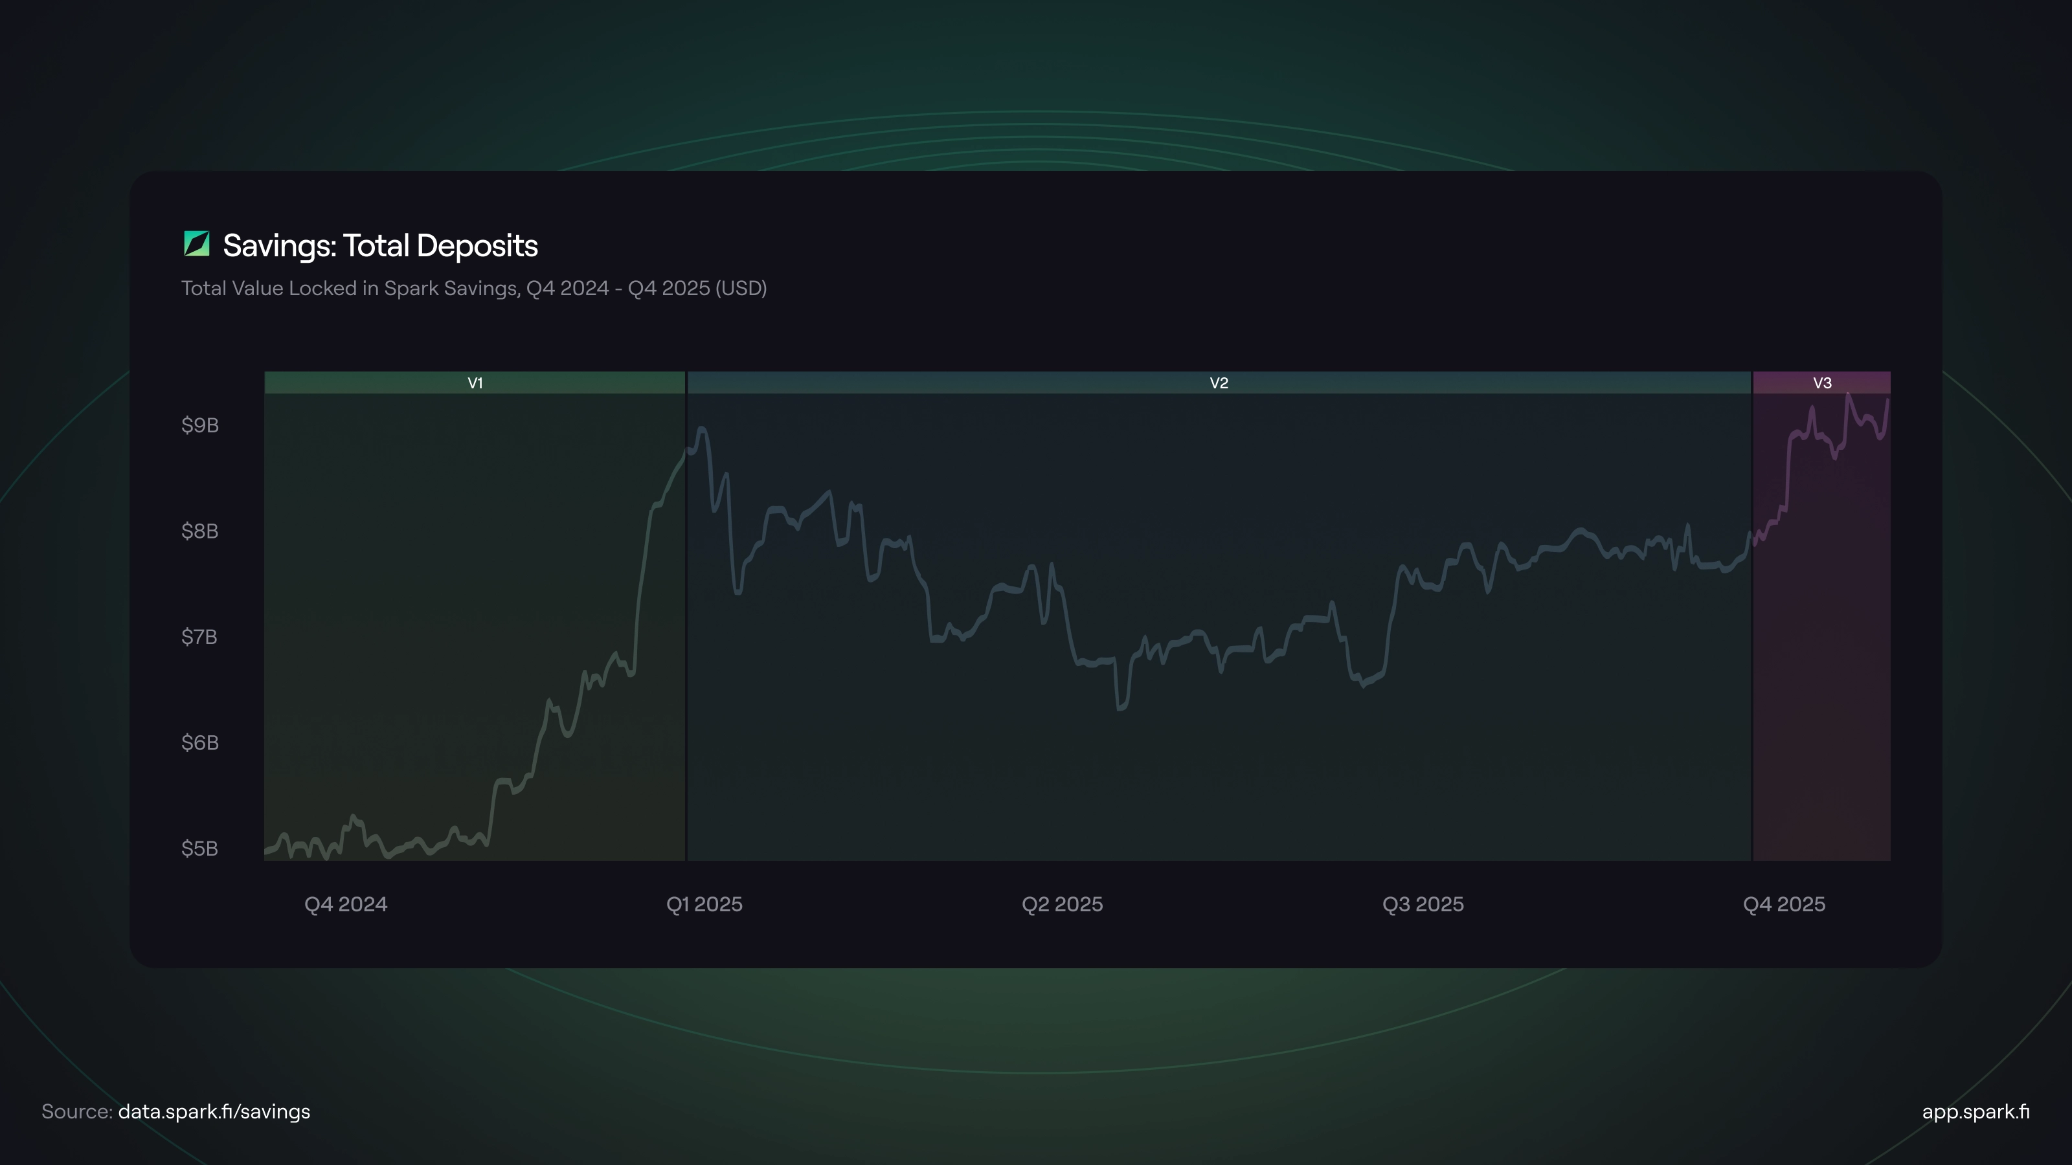Click the $6B y-axis label
Screen dimensions: 2072x1165
click(x=199, y=743)
